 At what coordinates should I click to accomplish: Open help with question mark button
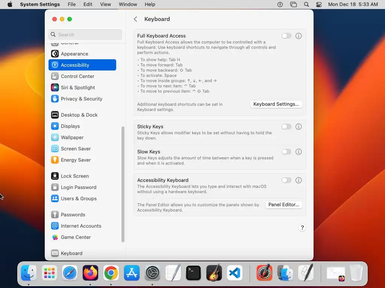(302, 228)
